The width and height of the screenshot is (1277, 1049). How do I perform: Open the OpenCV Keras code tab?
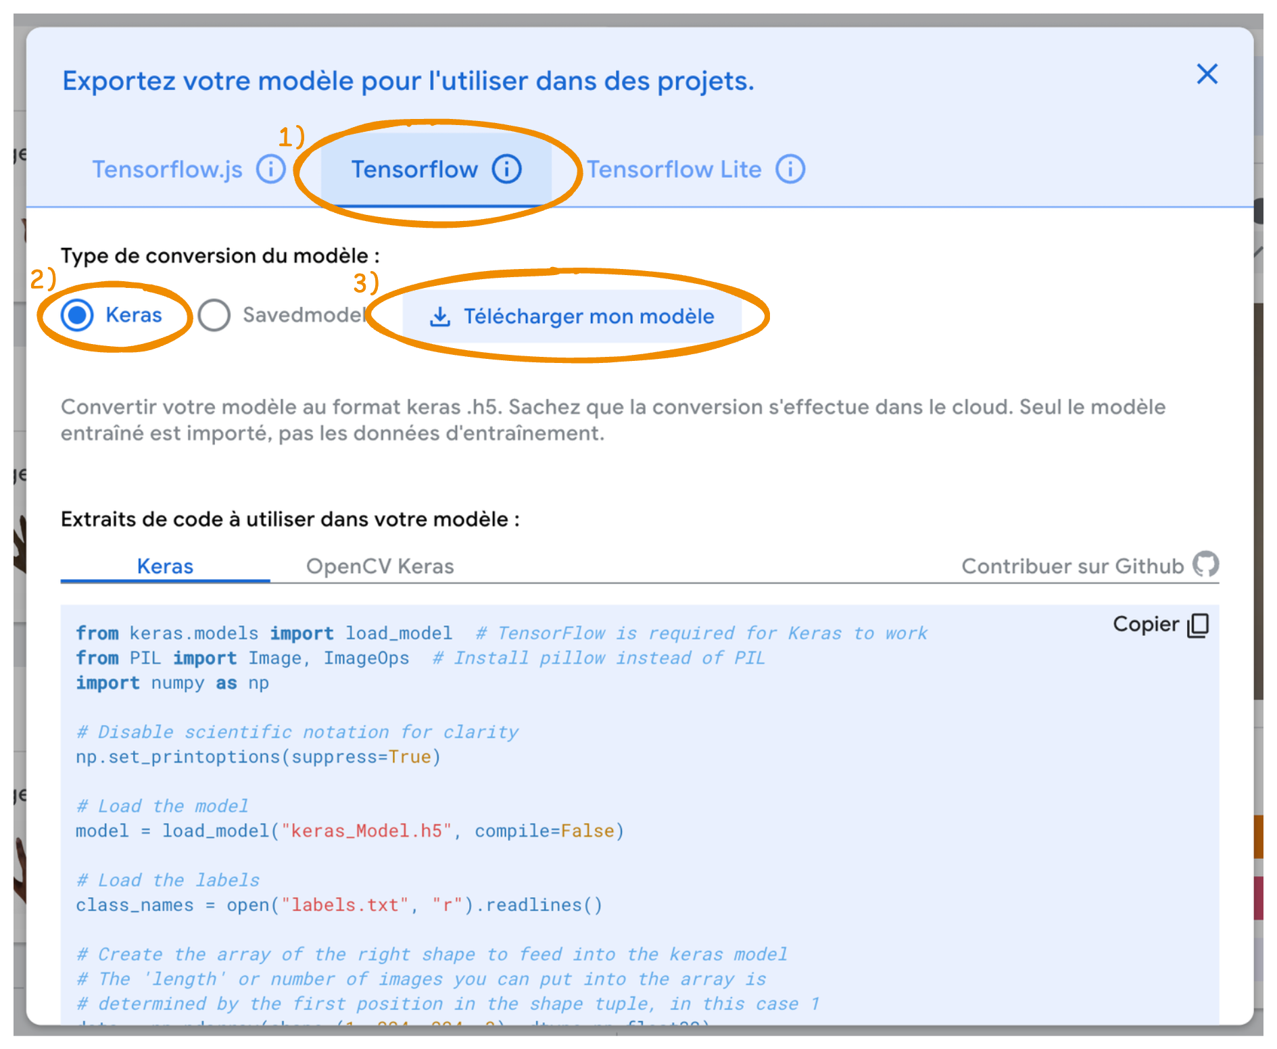(380, 566)
